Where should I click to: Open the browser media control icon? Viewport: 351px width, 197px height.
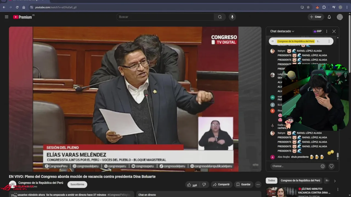pyautogui.click(x=334, y=7)
